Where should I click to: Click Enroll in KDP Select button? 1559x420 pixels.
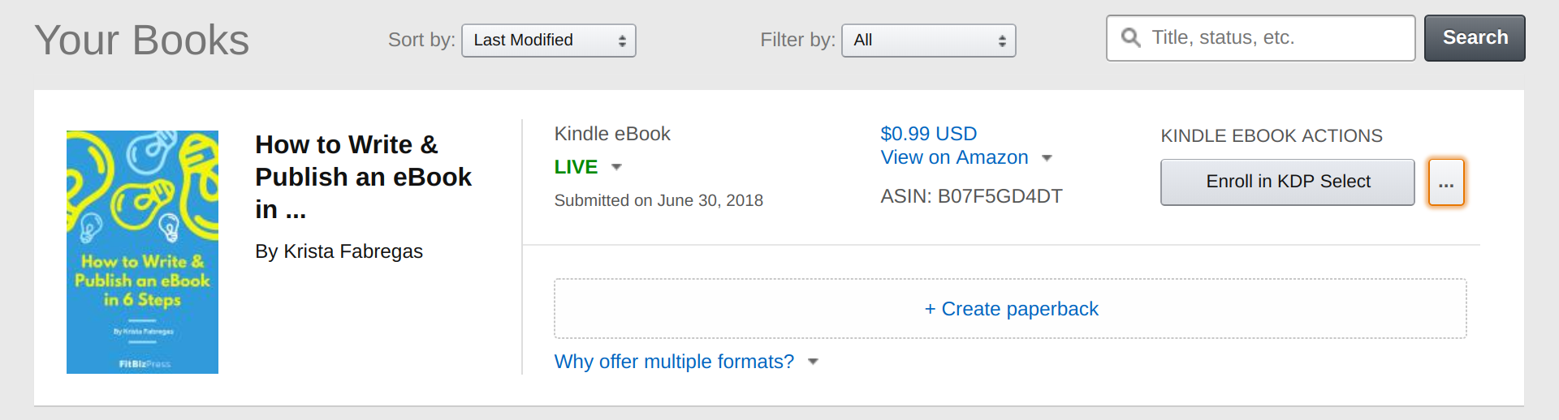pyautogui.click(x=1288, y=182)
